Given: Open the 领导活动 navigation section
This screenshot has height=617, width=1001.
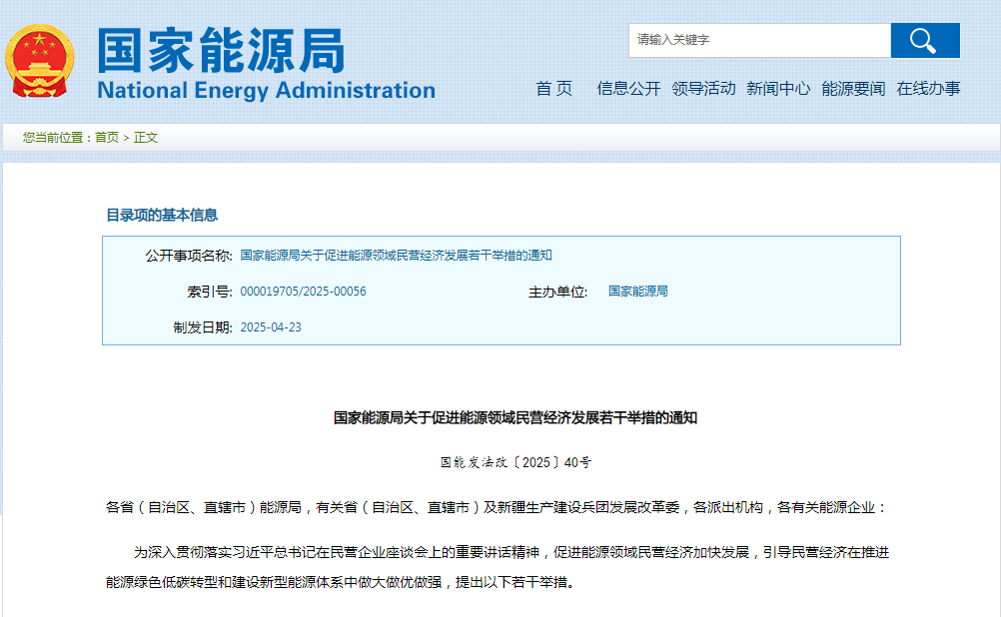Looking at the screenshot, I should click(x=702, y=89).
